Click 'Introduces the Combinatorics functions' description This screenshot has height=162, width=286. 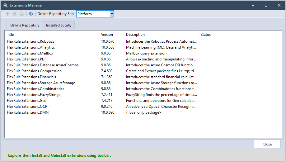161,89
